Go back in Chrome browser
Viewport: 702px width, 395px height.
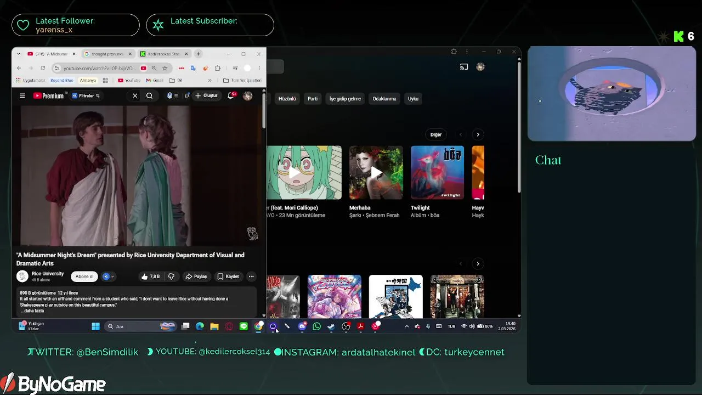[x=19, y=68]
